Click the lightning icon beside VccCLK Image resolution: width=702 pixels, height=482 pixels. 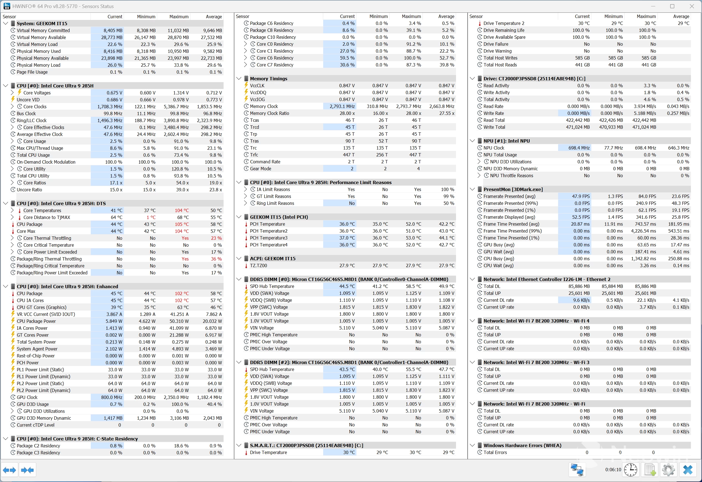[x=246, y=86]
